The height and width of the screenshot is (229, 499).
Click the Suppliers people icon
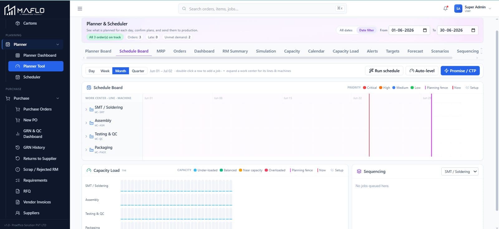coord(18,213)
